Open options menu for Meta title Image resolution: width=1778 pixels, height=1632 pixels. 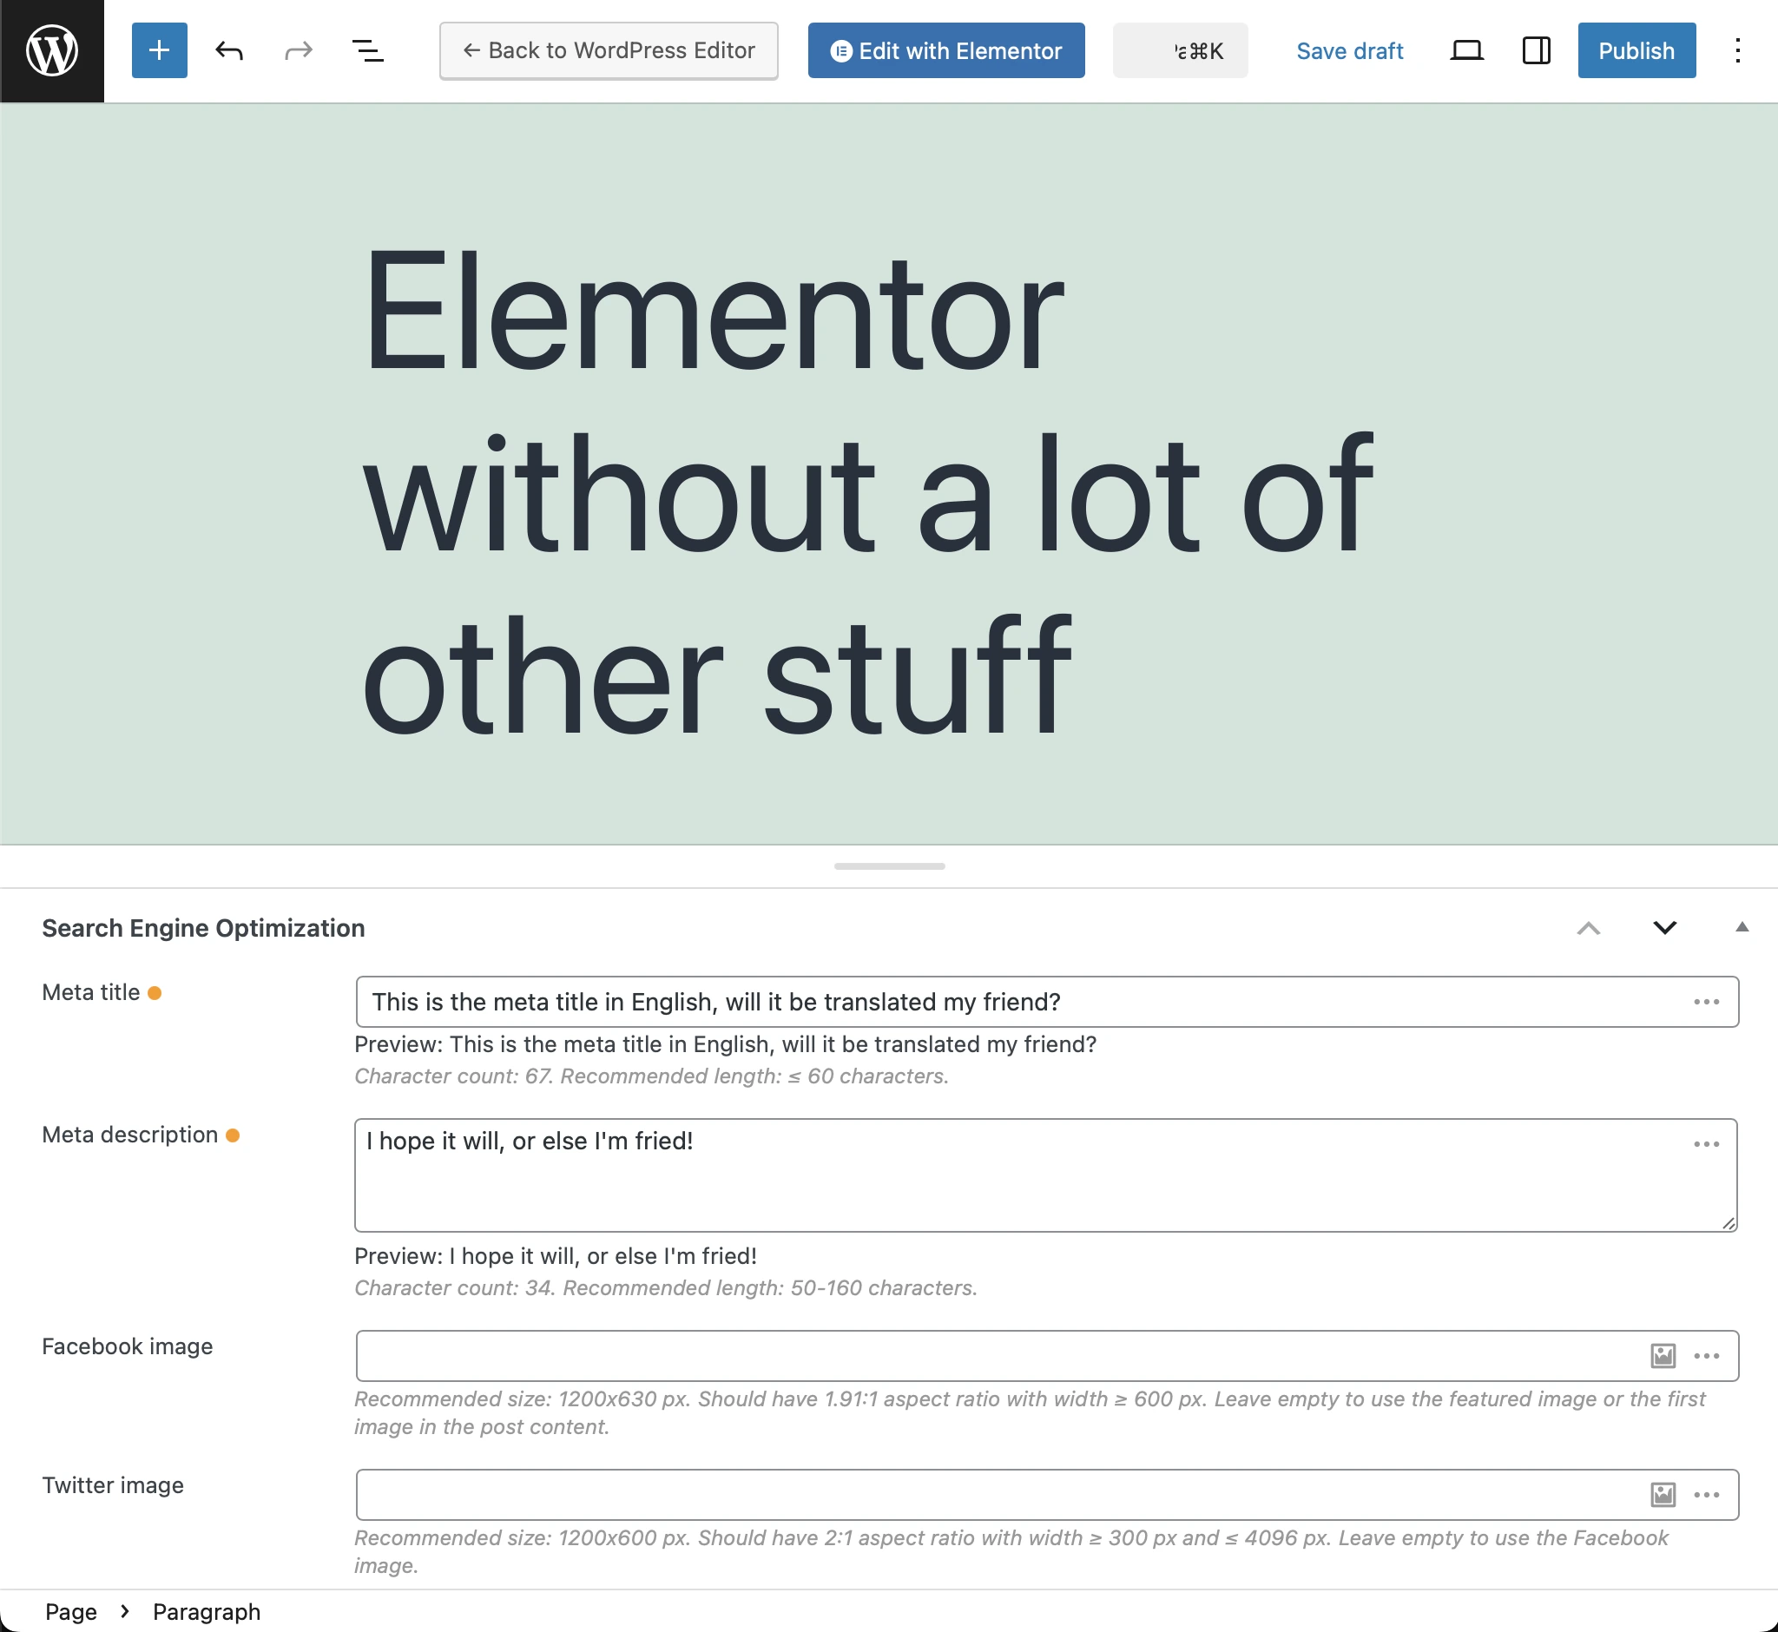(x=1706, y=1002)
